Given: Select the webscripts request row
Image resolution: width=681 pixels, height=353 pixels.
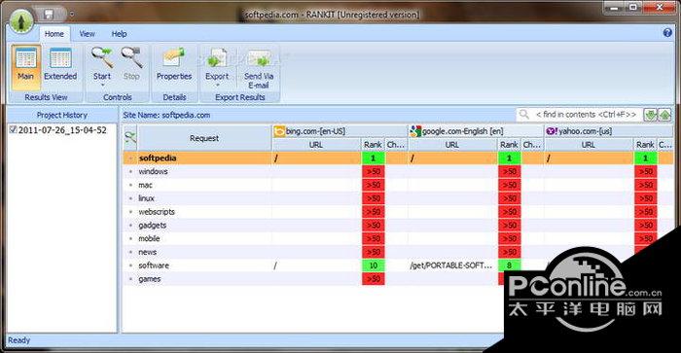Looking at the screenshot, I should 398,212.
